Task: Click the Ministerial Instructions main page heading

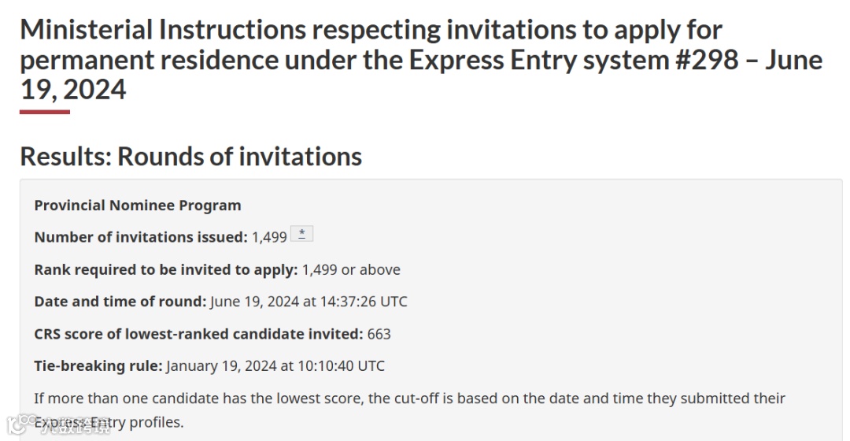Action: [x=370, y=31]
